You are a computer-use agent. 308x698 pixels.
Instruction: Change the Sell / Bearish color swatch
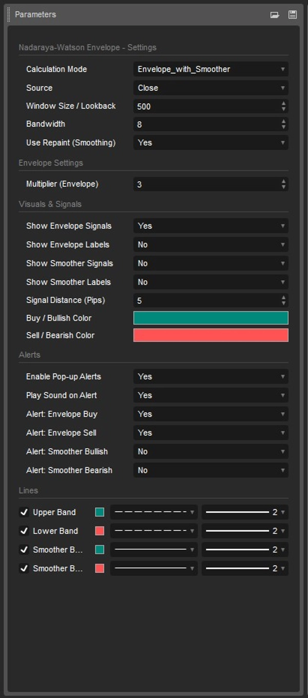point(210,335)
